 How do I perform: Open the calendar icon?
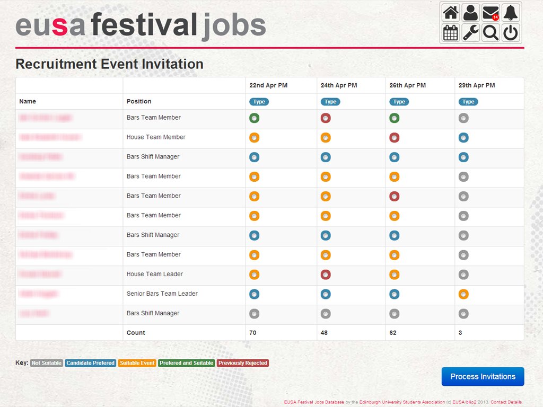click(450, 32)
